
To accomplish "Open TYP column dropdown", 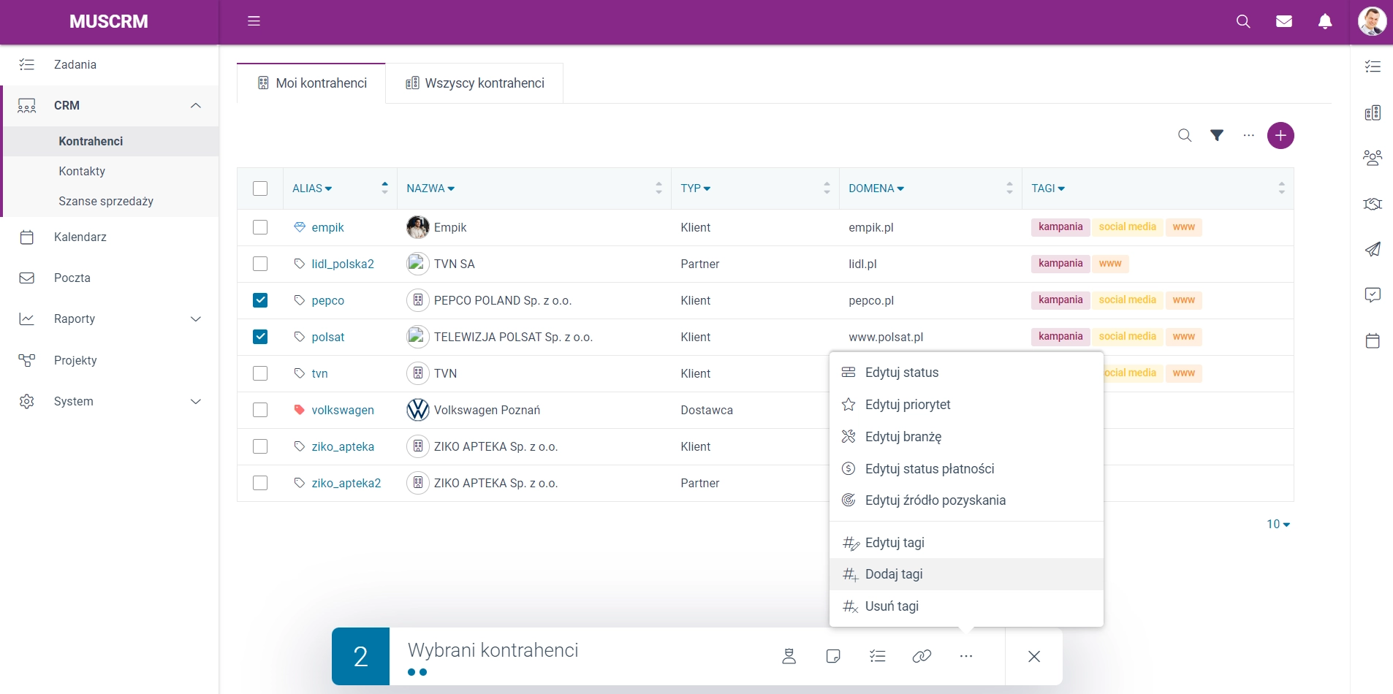I will [x=695, y=188].
